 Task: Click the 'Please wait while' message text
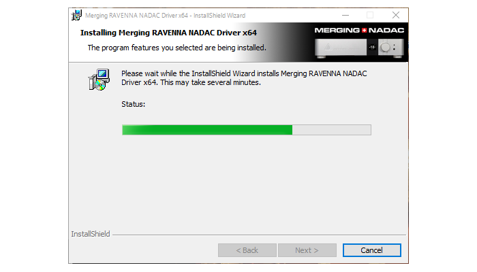point(244,78)
